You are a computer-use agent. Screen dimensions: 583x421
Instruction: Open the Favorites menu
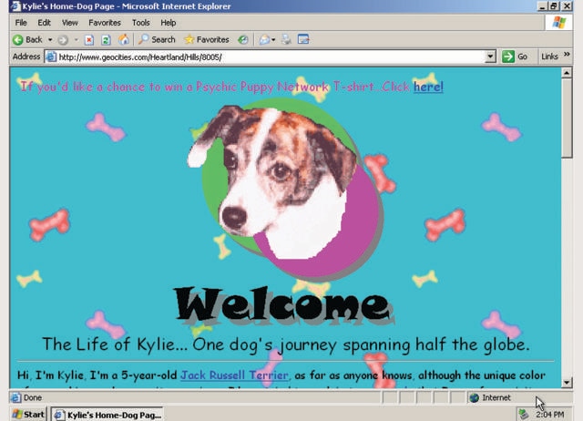(105, 23)
